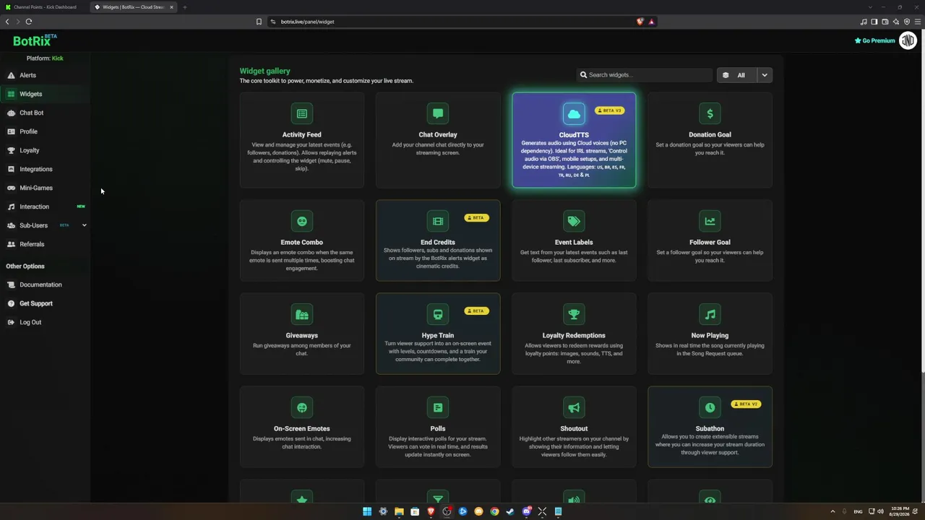Click the Go Premium button

[875, 40]
